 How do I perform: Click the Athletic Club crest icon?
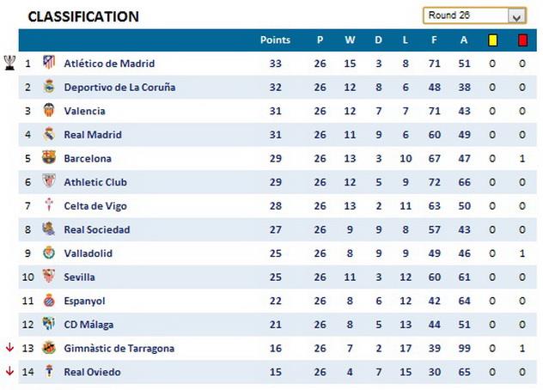[x=49, y=182]
